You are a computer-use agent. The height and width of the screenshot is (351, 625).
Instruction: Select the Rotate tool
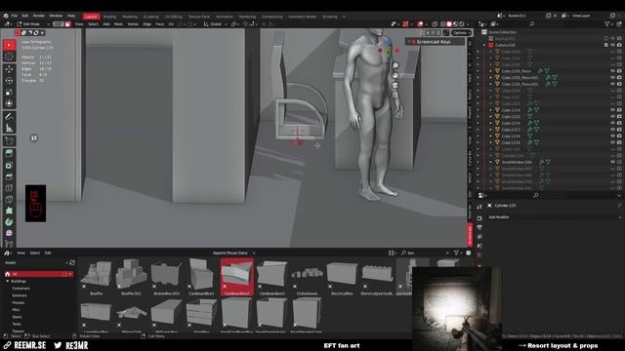pos(9,81)
